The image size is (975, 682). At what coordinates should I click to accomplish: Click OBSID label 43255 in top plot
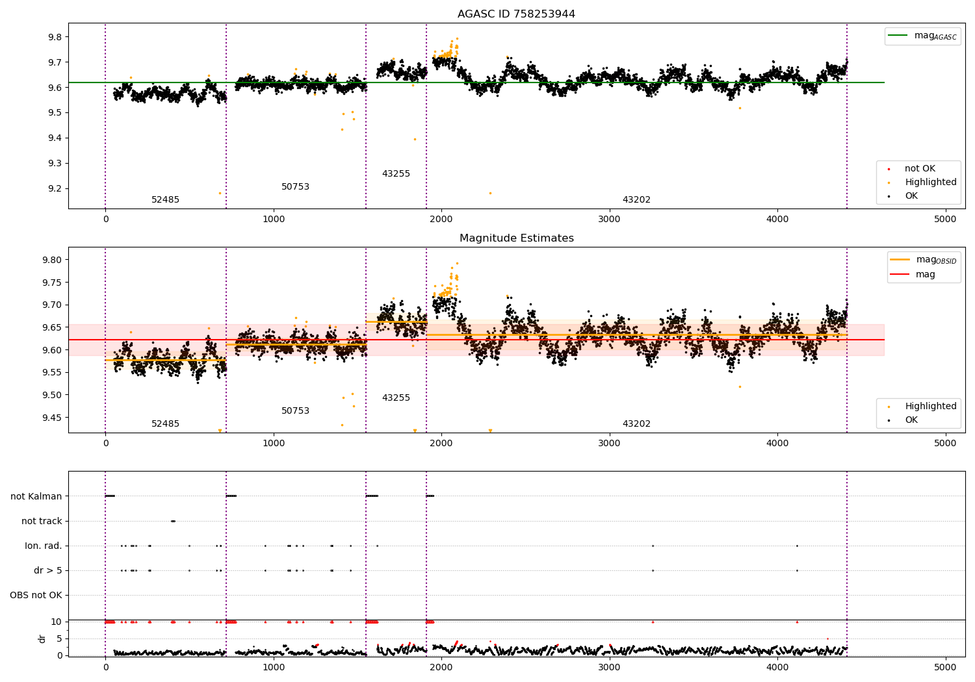[x=396, y=174]
